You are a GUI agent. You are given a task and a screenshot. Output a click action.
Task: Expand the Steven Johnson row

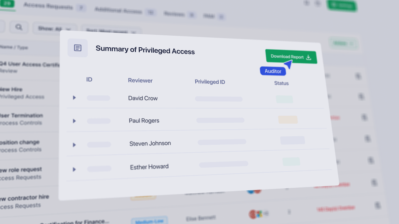pyautogui.click(x=74, y=145)
